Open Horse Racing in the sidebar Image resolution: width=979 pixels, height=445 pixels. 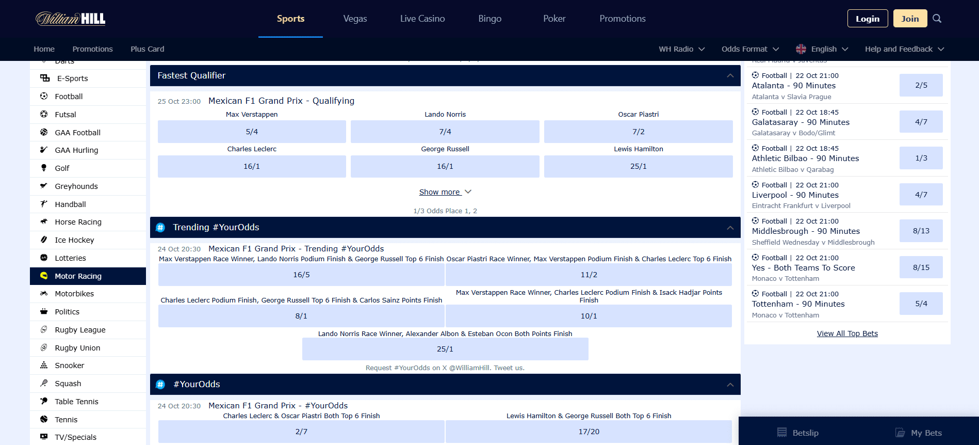pos(78,222)
